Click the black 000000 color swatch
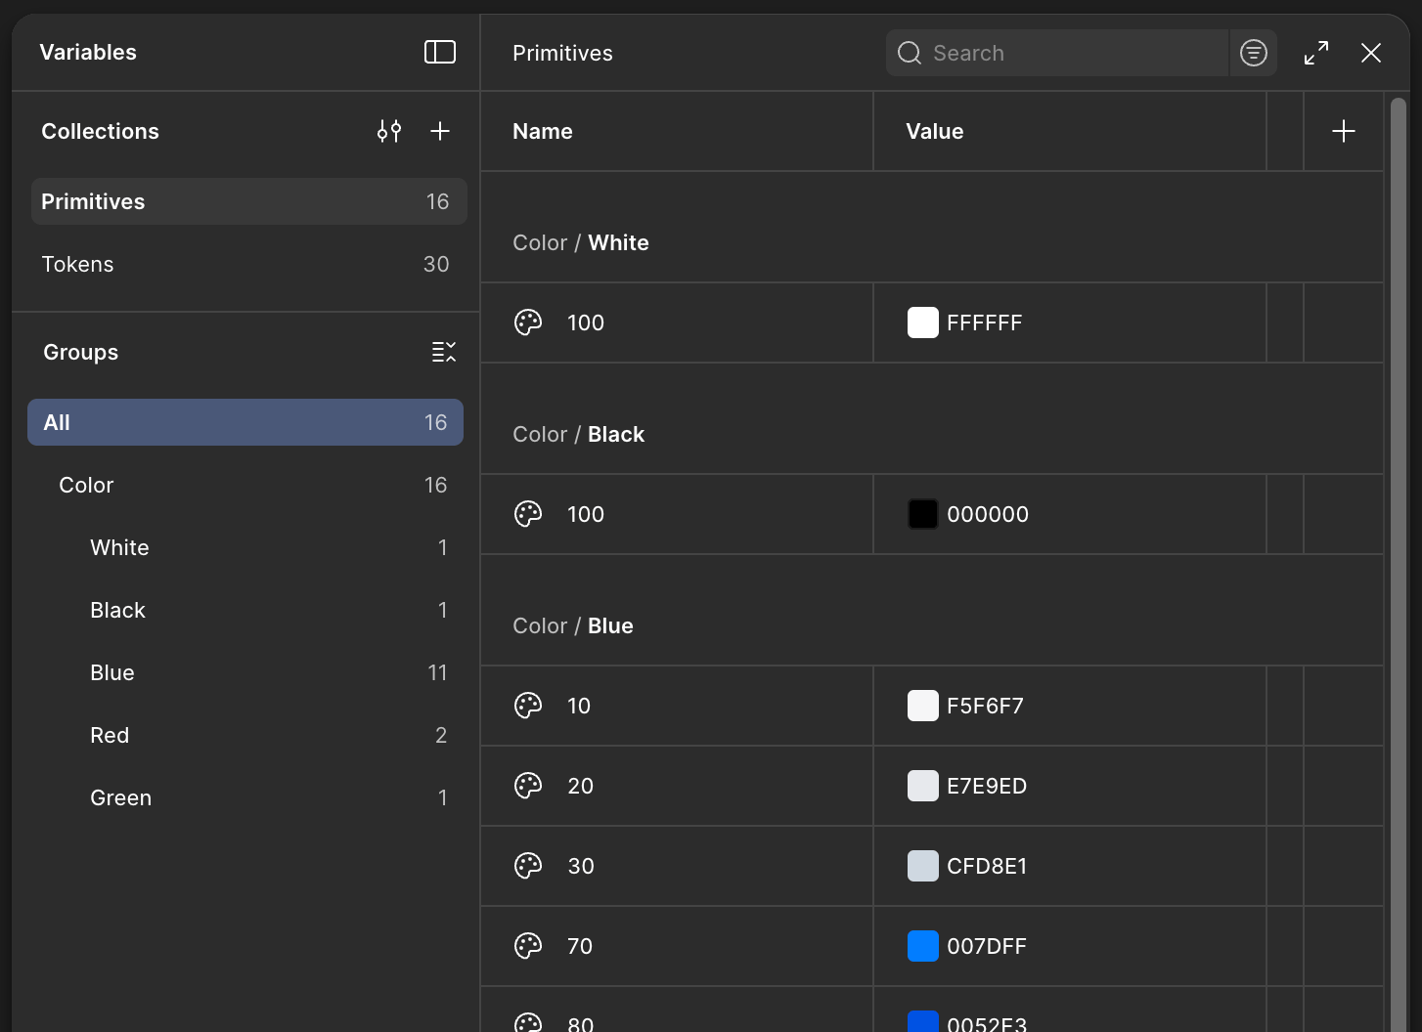The width and height of the screenshot is (1422, 1032). (922, 514)
